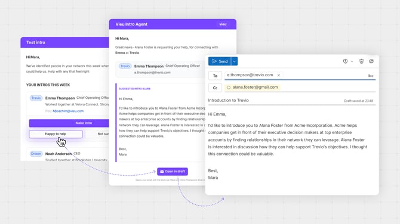Select Emma Thompson name in Test intro
Screen dimensions: 400x224
pos(60,98)
